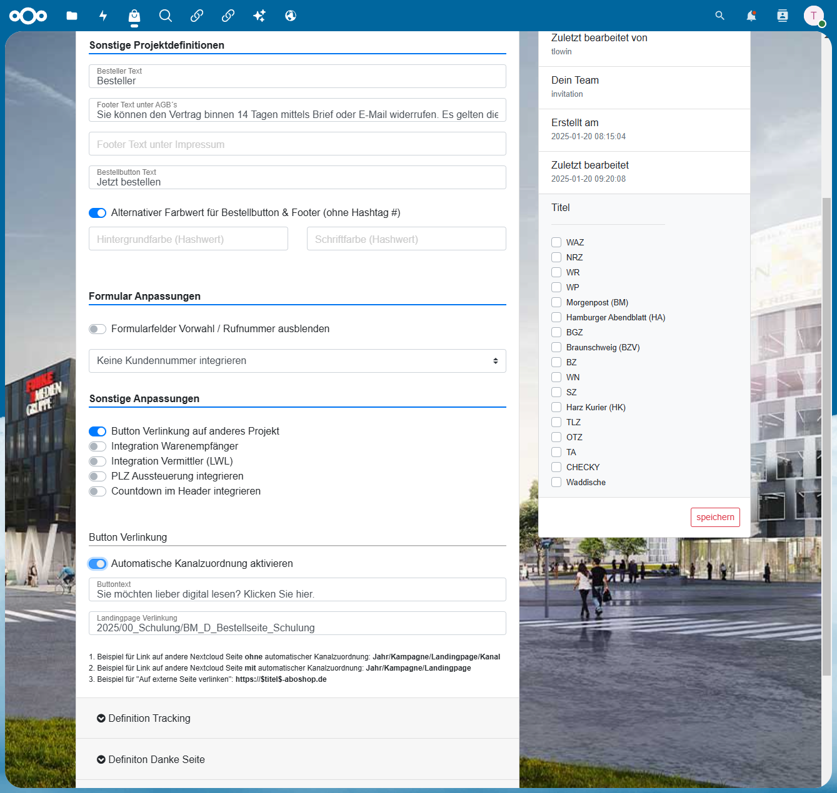Select the Hamburger Abendblatt (HA) checkbox
Viewport: 837px width, 793px height.
(x=556, y=317)
